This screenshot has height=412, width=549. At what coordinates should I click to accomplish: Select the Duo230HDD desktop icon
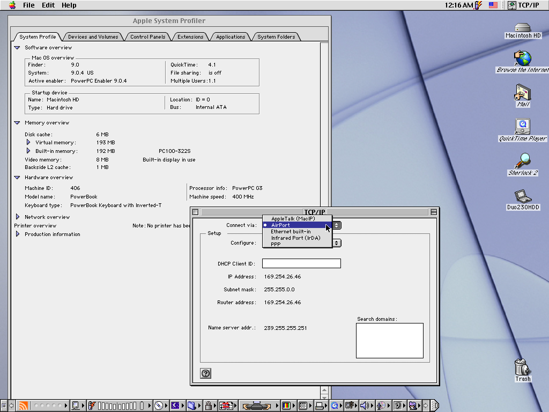pos(523,200)
